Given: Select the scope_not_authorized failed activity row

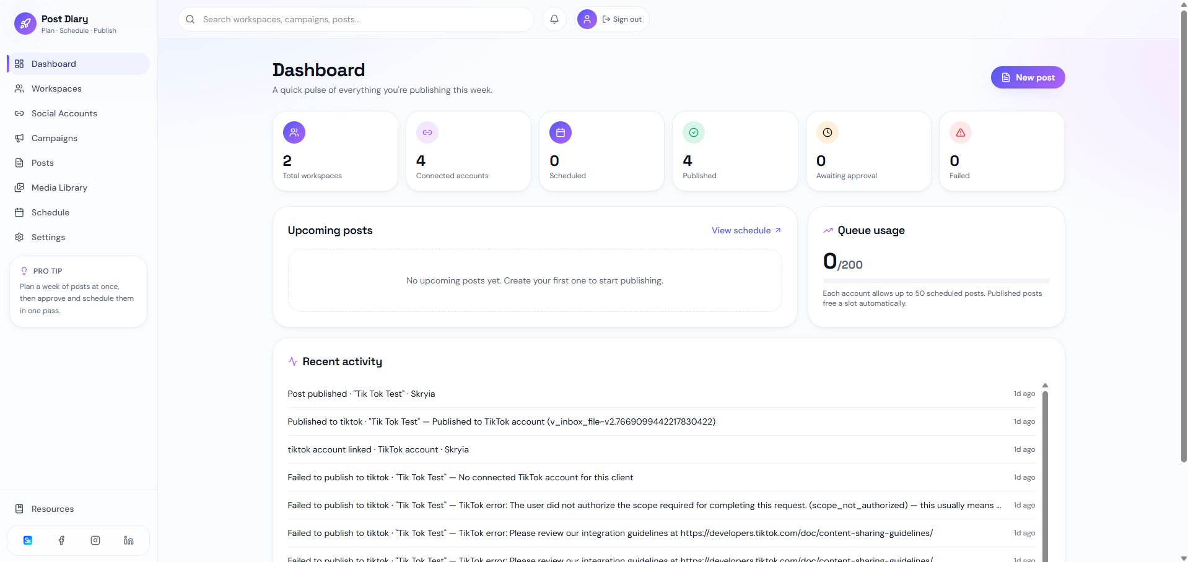Looking at the screenshot, I should pyautogui.click(x=661, y=505).
